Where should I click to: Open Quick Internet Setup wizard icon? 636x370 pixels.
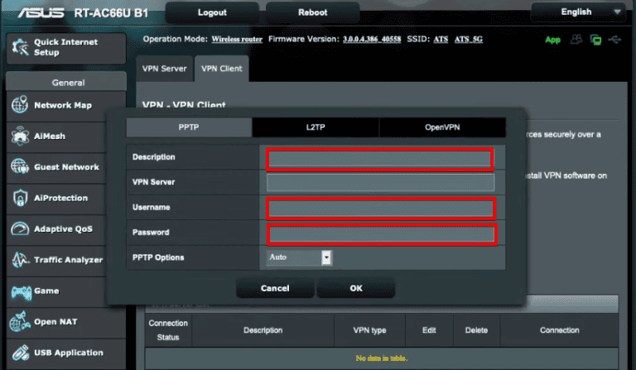[20, 47]
